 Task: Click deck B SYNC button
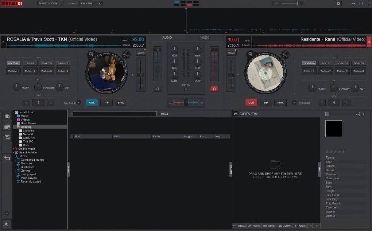[280, 103]
